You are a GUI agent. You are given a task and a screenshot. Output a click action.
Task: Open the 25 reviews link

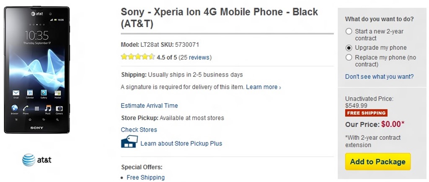click(195, 57)
